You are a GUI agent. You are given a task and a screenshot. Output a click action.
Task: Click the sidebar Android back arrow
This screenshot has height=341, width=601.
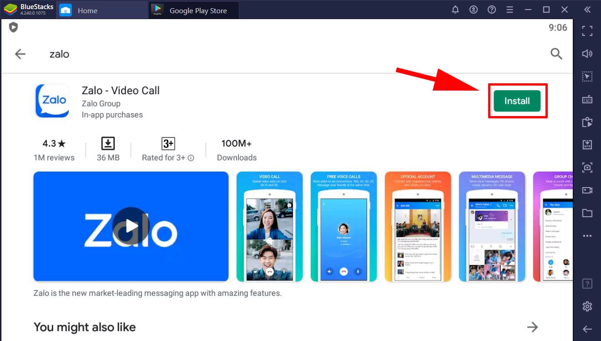tap(587, 329)
